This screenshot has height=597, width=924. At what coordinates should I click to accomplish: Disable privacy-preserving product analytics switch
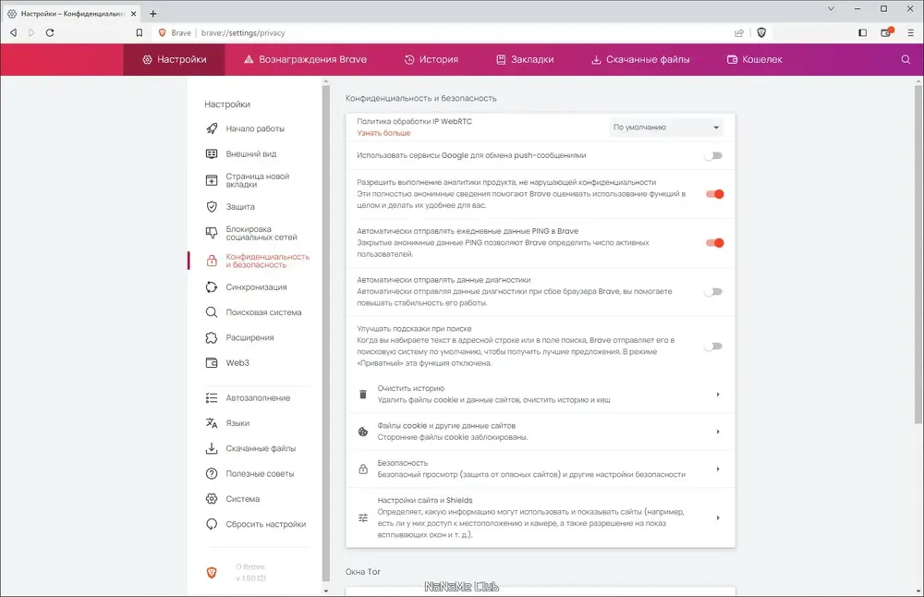(x=715, y=194)
